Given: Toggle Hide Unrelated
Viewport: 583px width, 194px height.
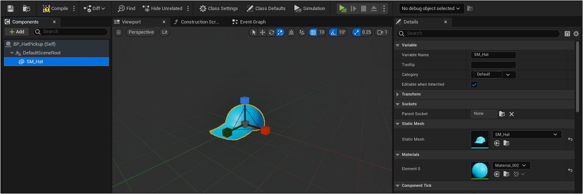Looking at the screenshot, I should click(162, 8).
